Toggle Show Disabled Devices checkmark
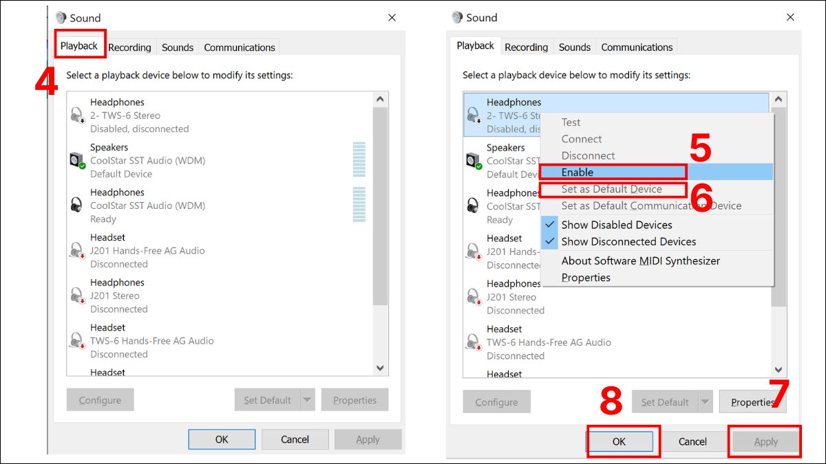Screen dimensions: 826x464 coord(550,225)
